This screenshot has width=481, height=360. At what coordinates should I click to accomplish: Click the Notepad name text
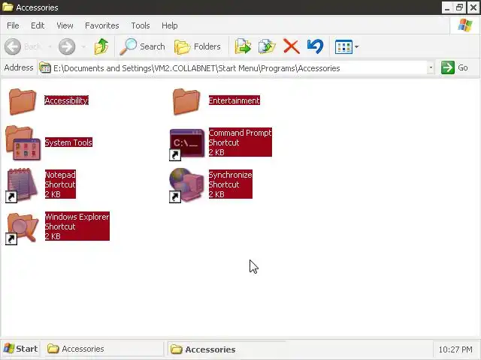pos(60,175)
